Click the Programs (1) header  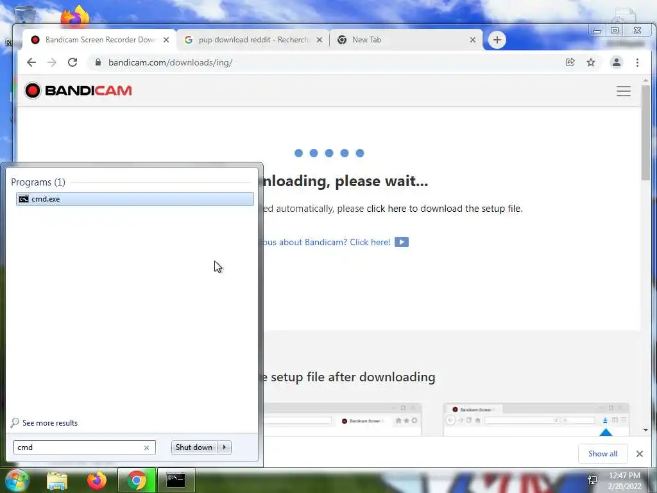[38, 182]
